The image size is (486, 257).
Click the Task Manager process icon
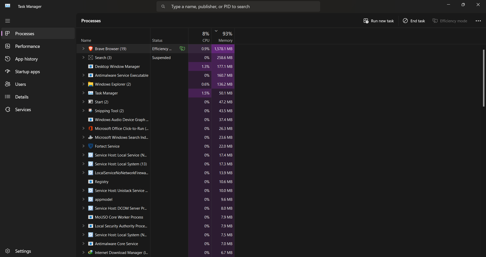pos(90,93)
